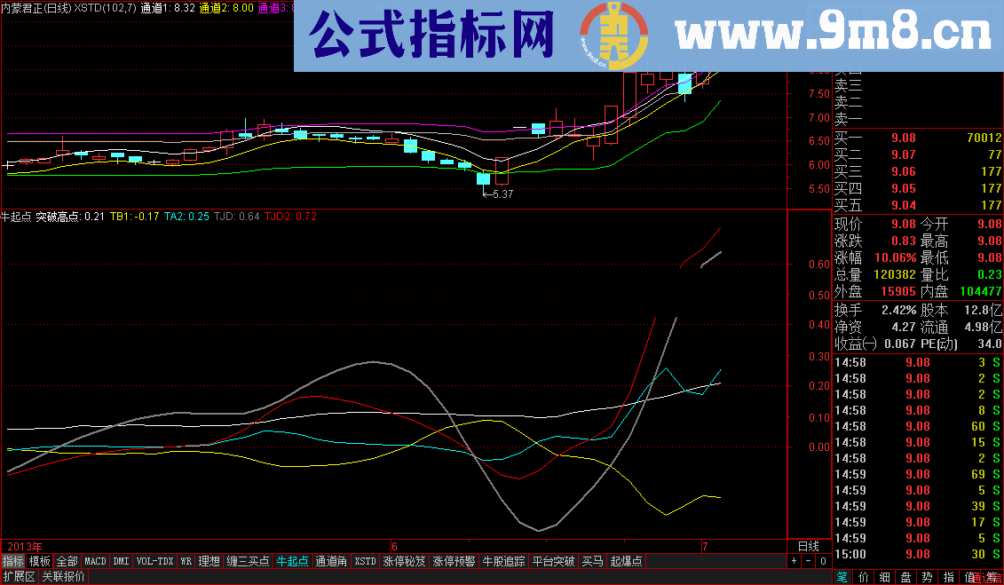Screen dimensions: 1004x585
Task: Switch to the 牛起点 indicator tab
Action: coord(293,561)
